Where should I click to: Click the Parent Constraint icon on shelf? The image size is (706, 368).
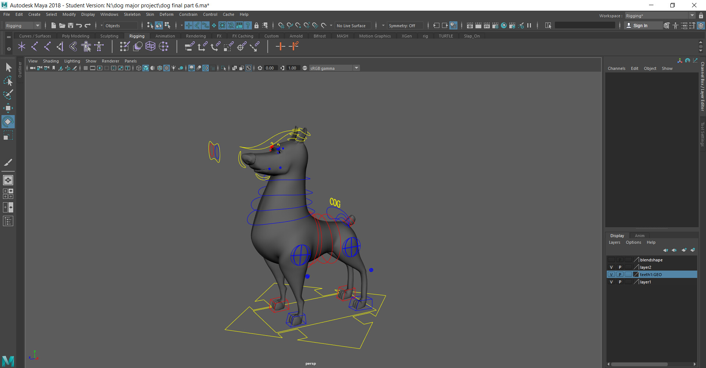click(x=189, y=46)
